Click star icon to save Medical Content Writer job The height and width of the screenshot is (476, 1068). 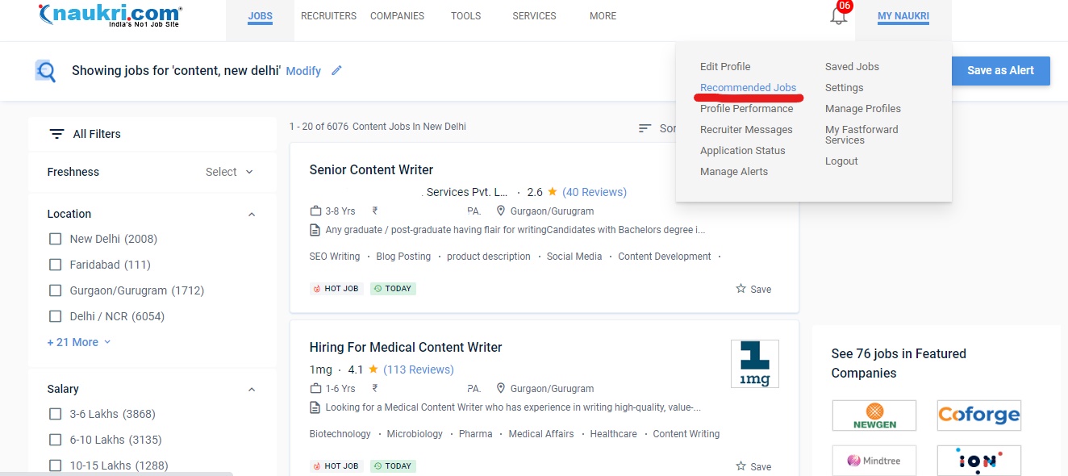tap(741, 466)
